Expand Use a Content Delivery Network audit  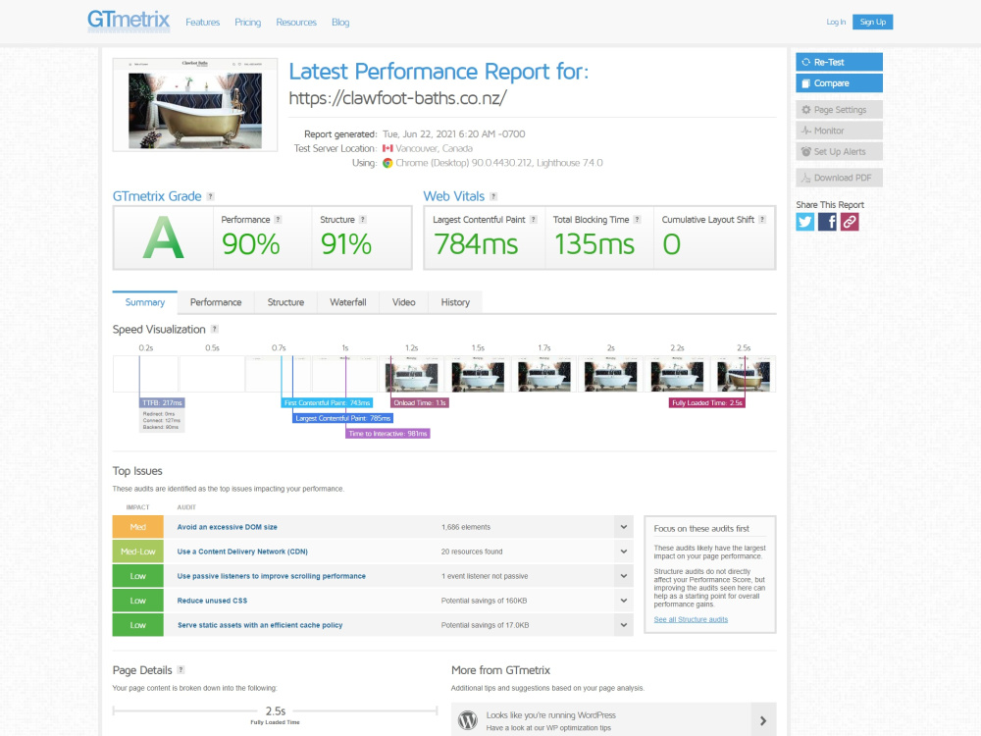coord(623,552)
